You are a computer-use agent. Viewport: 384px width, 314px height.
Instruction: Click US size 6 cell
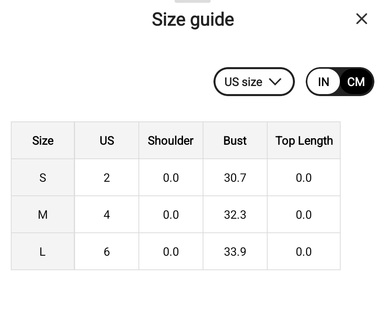click(x=107, y=252)
